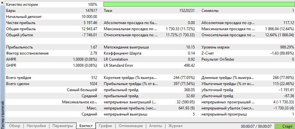Click the непрерывный выигрыш value 5
The width and height of the screenshot is (295, 129).
193,114
